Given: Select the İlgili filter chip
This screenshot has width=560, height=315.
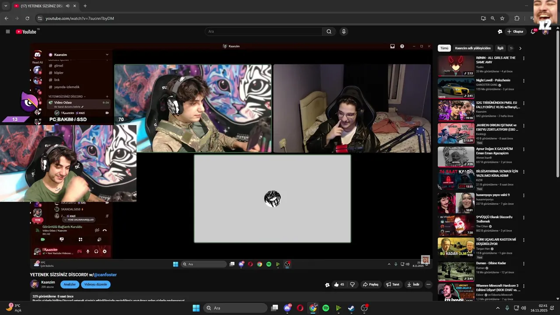Looking at the screenshot, I should [500, 48].
